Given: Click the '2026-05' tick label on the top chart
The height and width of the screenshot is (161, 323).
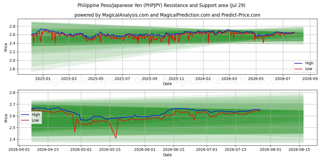Looking at the screenshot, I should tap(256, 79).
